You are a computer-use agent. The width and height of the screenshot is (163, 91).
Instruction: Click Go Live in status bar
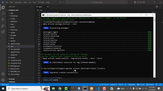141,85
